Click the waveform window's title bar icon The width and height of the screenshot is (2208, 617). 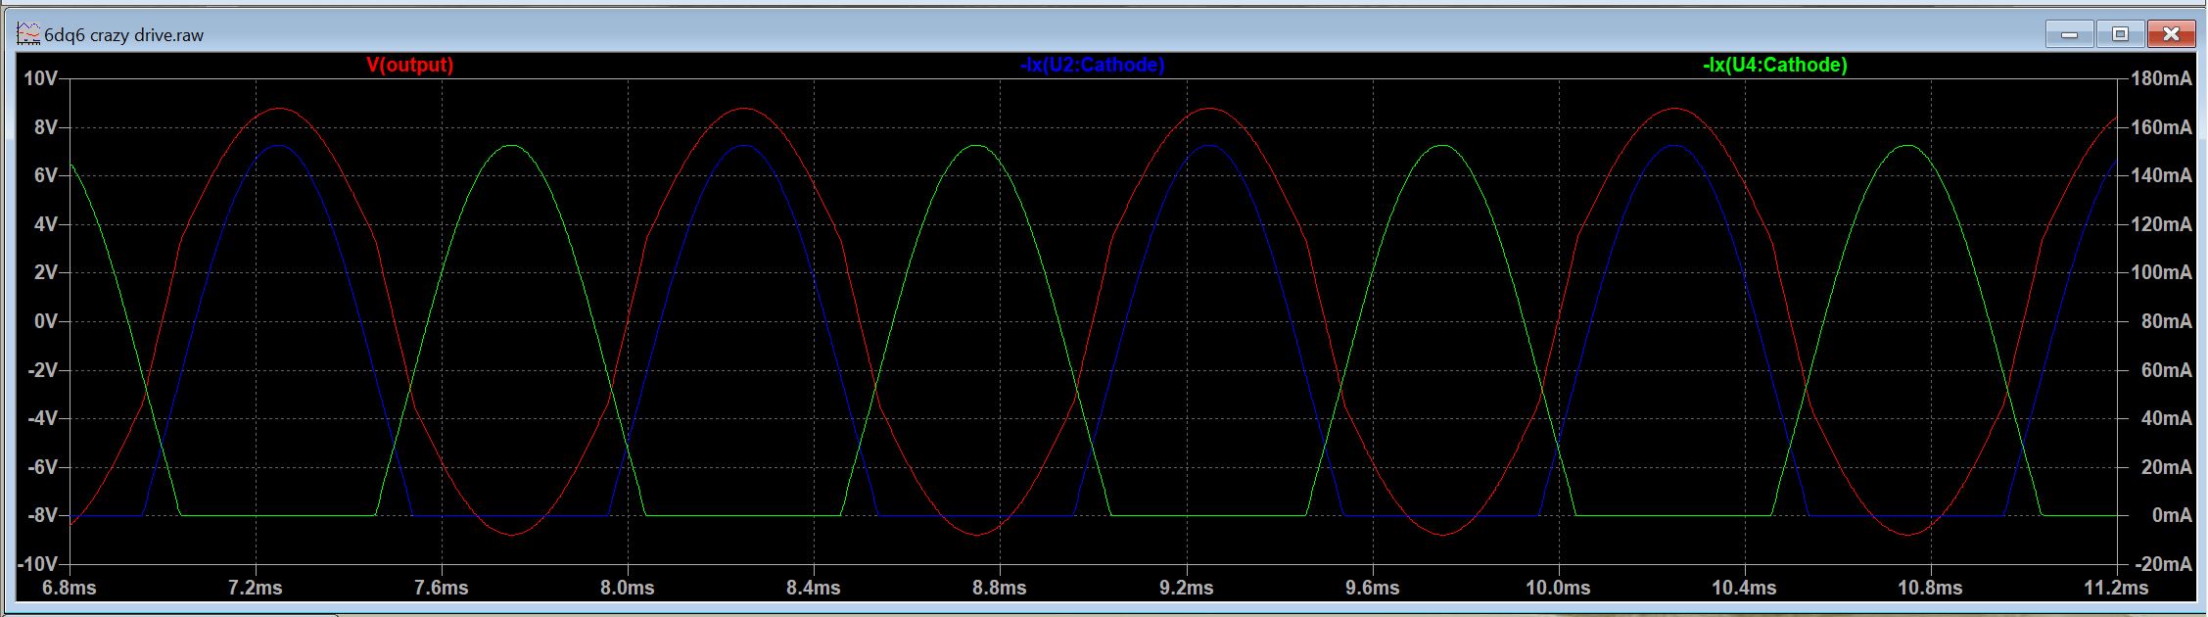28,34
